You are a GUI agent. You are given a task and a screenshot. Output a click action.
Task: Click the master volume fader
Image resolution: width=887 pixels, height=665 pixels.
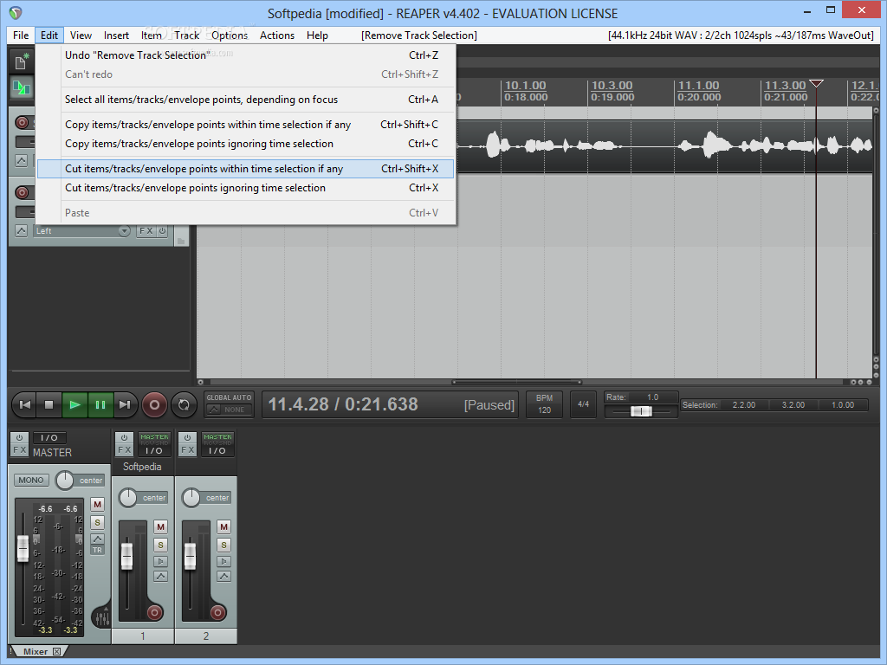[23, 548]
